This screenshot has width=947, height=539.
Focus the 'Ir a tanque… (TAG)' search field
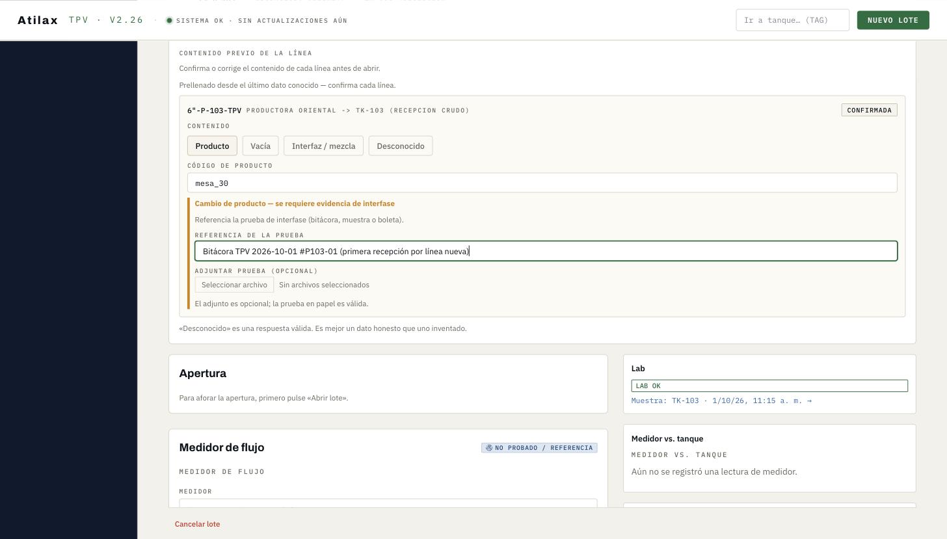pyautogui.click(x=792, y=20)
